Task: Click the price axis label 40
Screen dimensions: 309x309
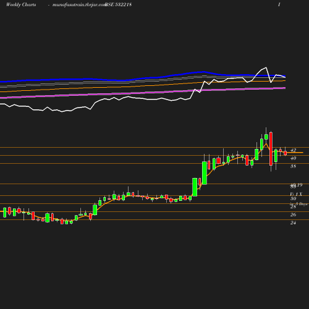Action: pos(293,158)
